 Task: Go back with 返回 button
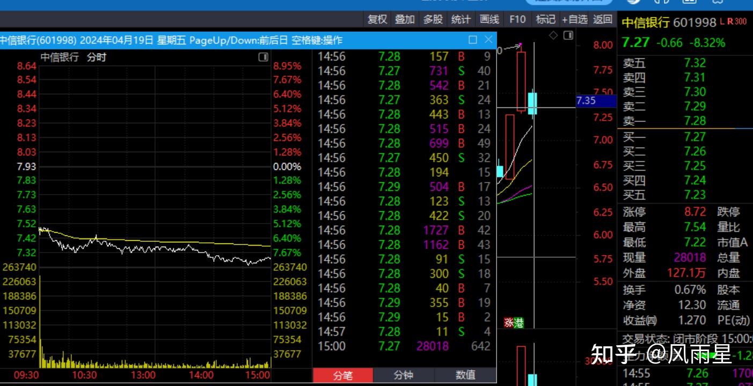pos(603,19)
